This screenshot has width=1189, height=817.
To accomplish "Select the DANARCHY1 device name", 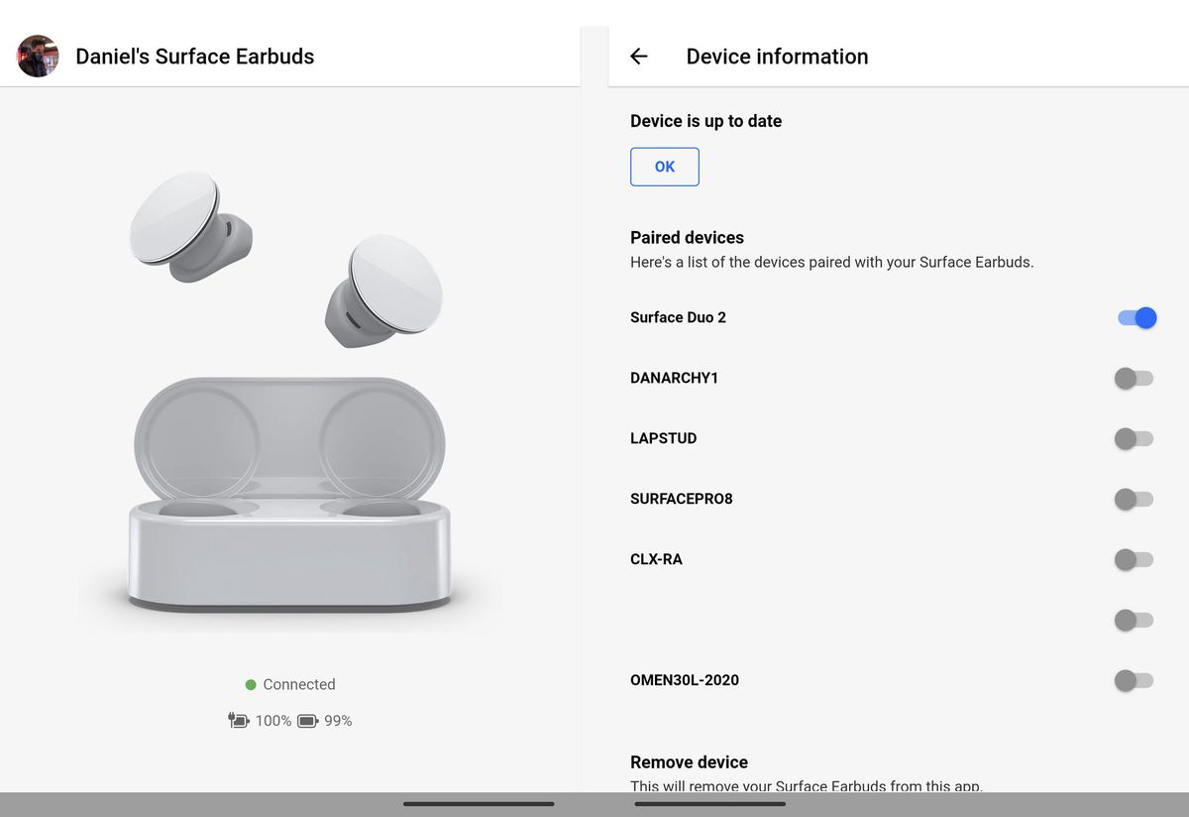I will coord(674,378).
